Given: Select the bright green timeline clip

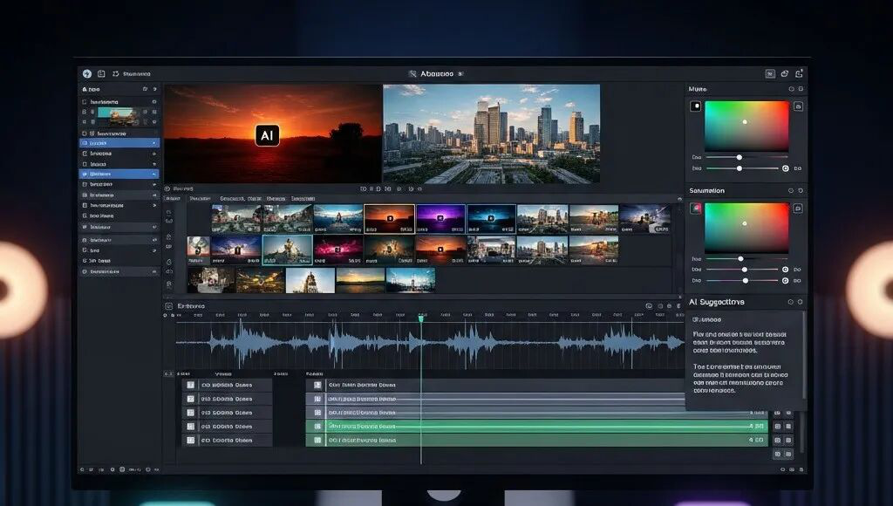Looking at the screenshot, I should [537, 427].
